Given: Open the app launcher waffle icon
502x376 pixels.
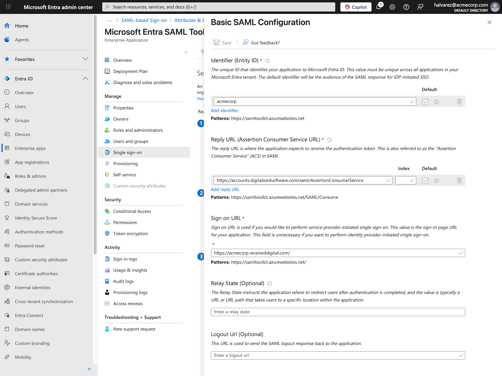Looking at the screenshot, I should [8, 7].
